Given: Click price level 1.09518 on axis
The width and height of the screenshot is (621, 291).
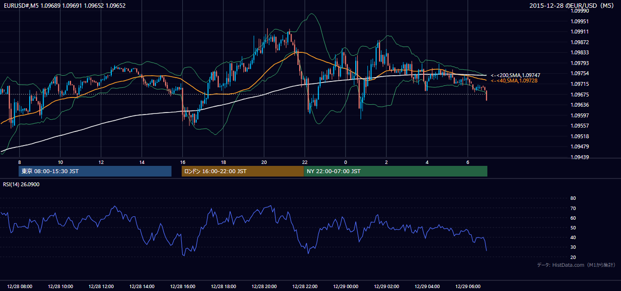Looking at the screenshot, I should [x=580, y=136].
